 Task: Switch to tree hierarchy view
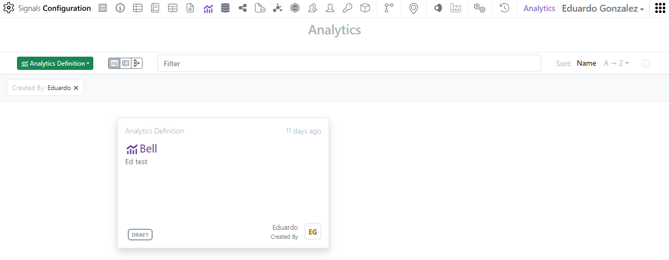(x=137, y=64)
